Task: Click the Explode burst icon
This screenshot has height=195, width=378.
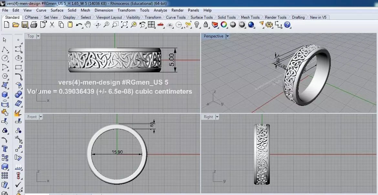Action: pos(18,113)
